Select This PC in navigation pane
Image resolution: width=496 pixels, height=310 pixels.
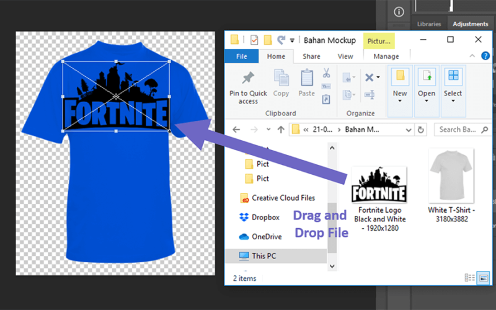[276, 256]
